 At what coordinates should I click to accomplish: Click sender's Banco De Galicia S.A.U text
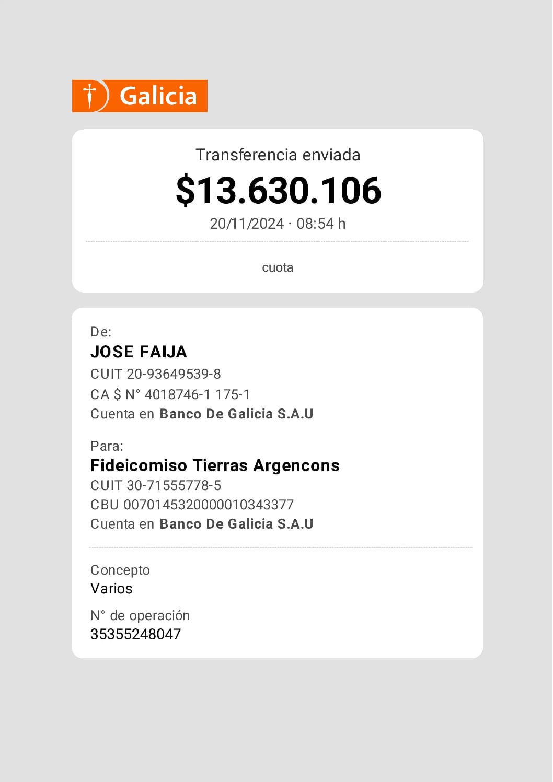tap(236, 414)
